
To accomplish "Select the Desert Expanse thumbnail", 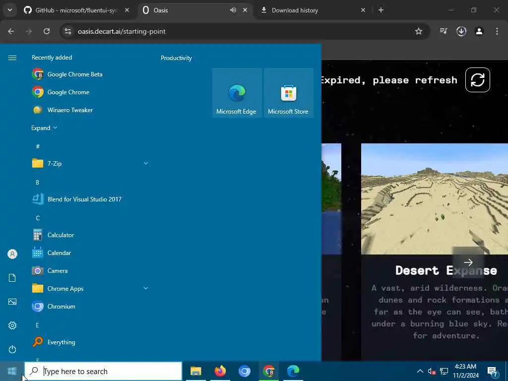I will pos(435,198).
